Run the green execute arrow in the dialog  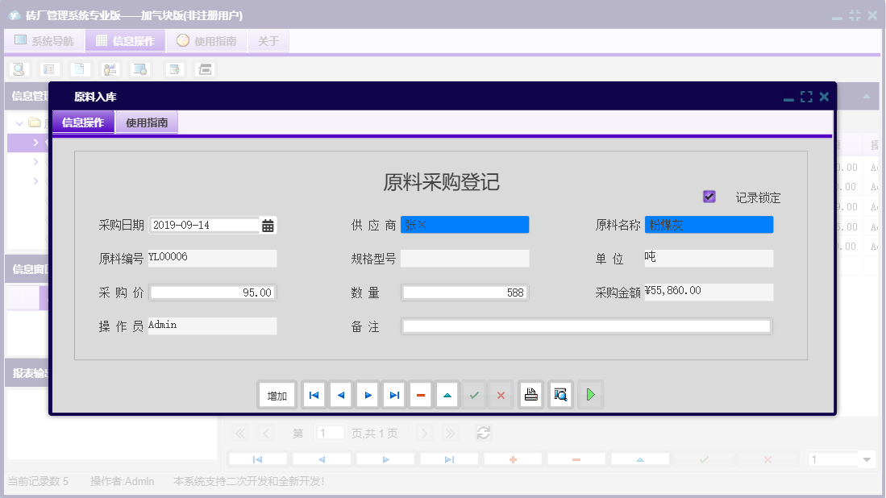click(x=590, y=394)
